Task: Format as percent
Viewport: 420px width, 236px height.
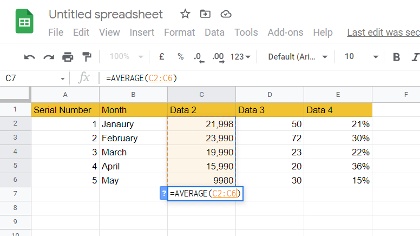Action: click(181, 56)
